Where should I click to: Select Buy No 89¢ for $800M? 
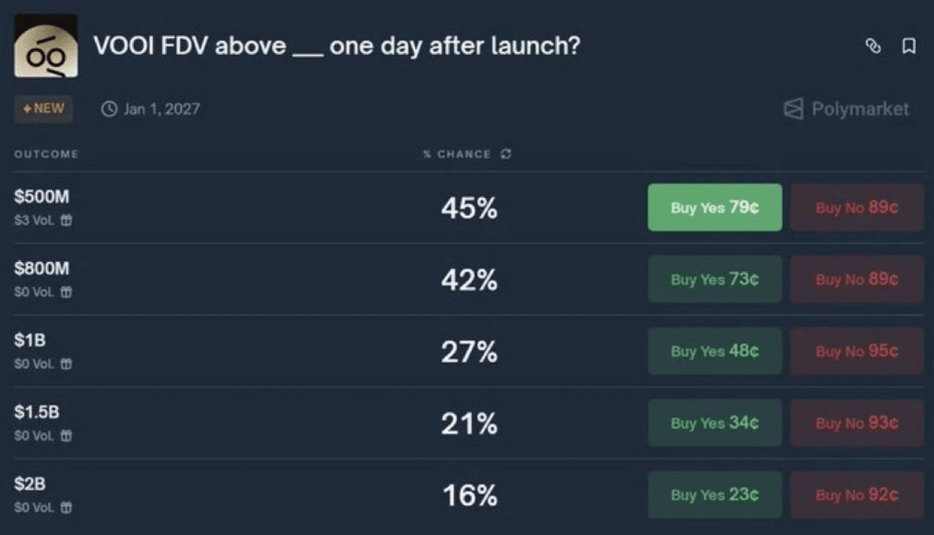(x=857, y=279)
